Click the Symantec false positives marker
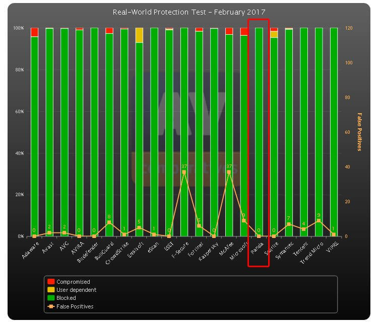Screen dimensions: 382x324 coord(289,224)
